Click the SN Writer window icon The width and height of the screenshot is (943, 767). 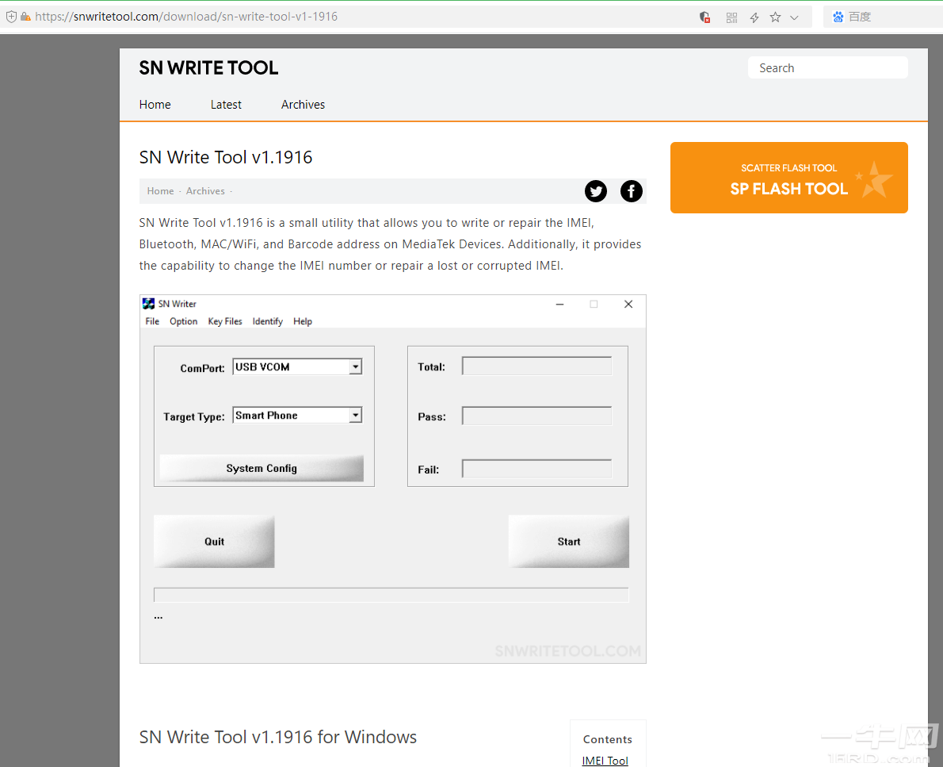tap(148, 303)
